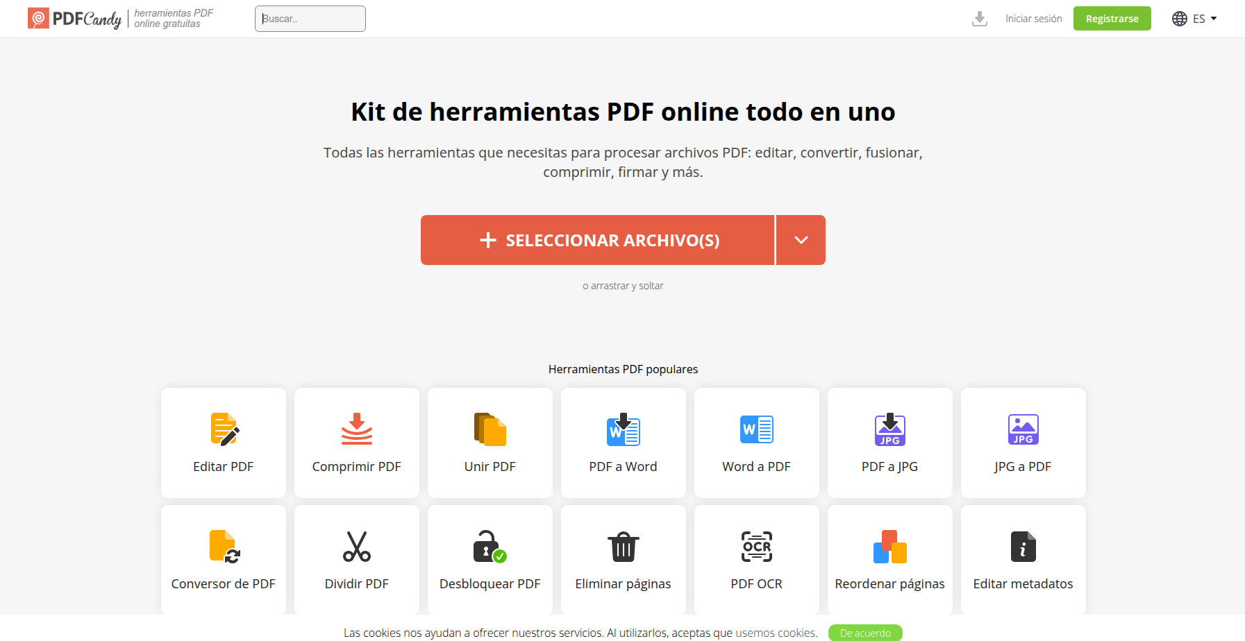Focus the Buscar search field
The image size is (1245, 641).
tap(310, 19)
